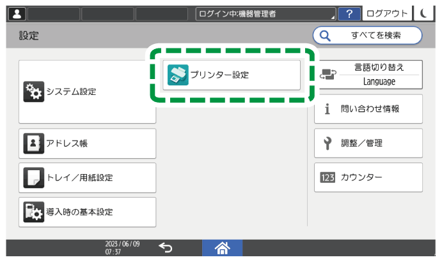
Task: Open プリンター設定 (Printer Settings)
Action: click(232, 75)
